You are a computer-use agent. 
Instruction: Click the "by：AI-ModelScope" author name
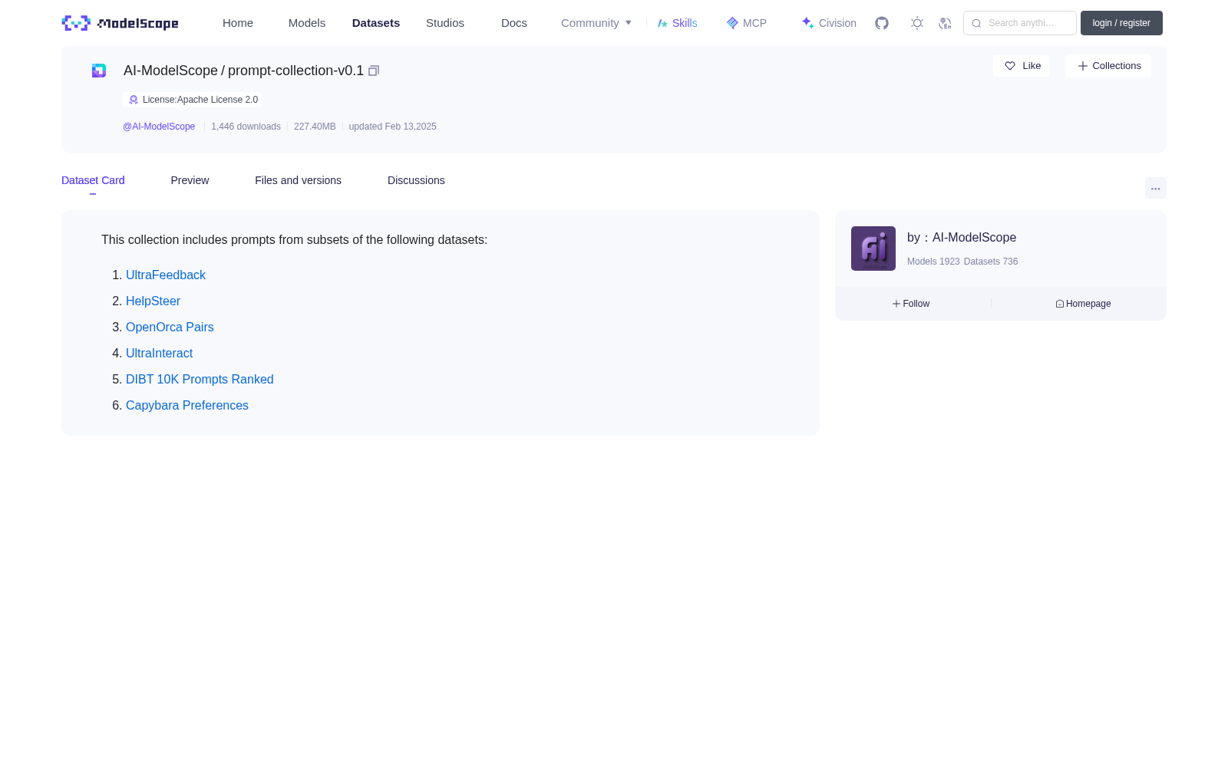coord(962,238)
